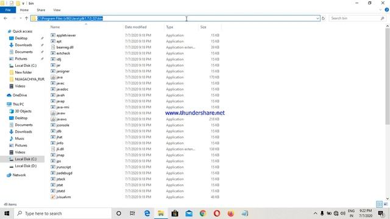Select the jrunscript file name
Screen dimensions: 390x219
click(63, 167)
